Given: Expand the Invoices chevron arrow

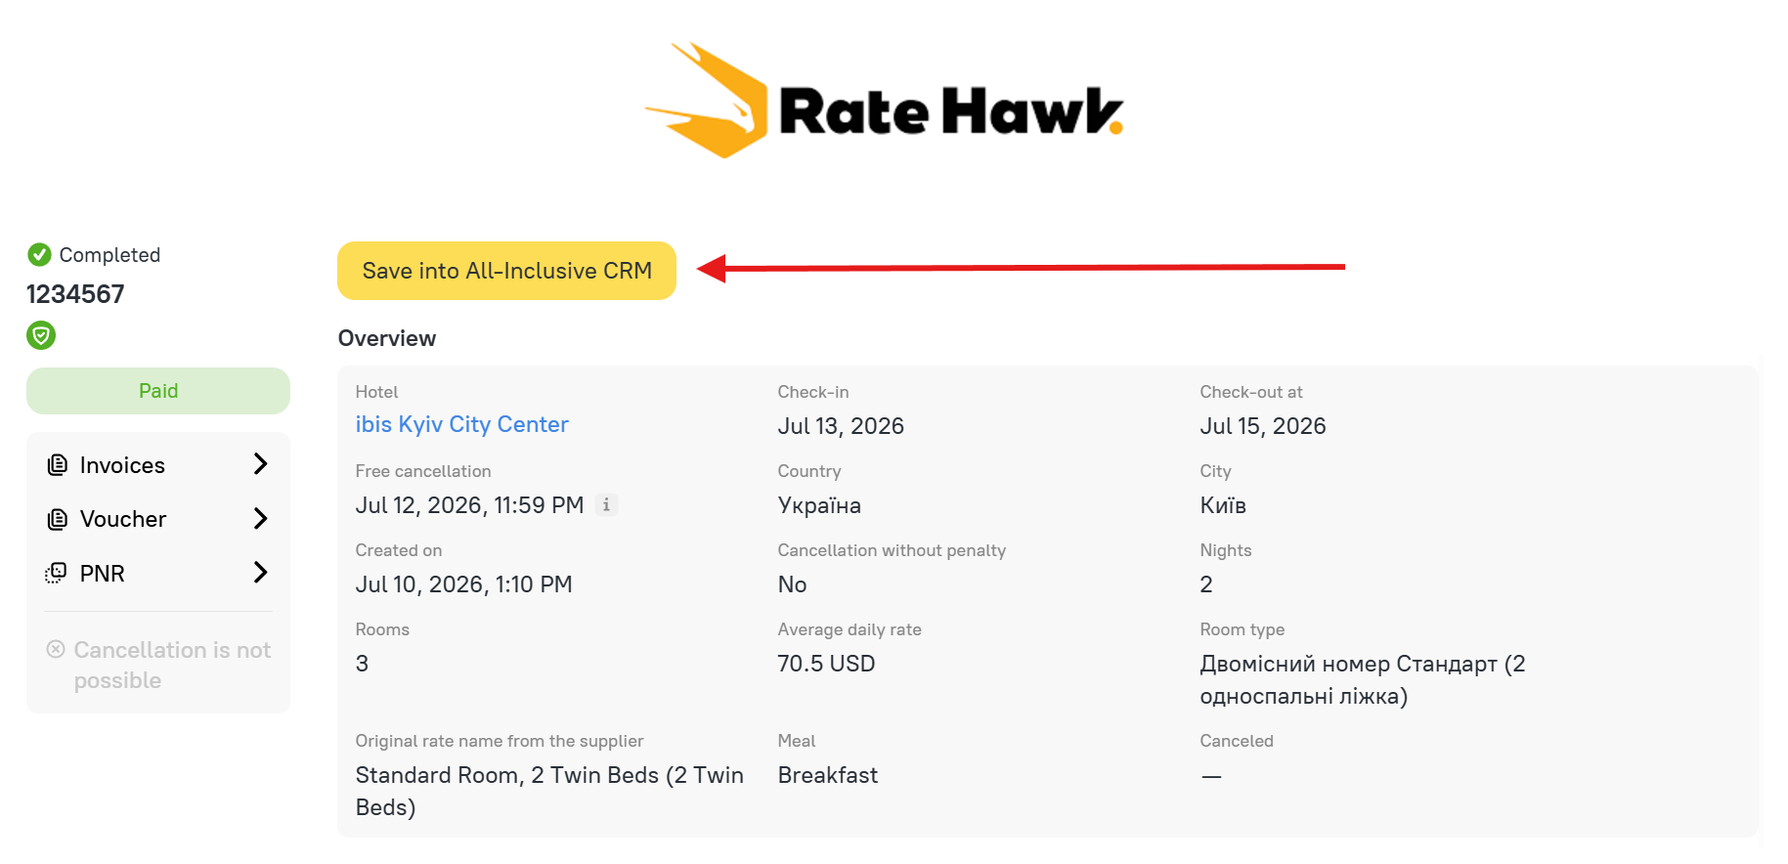Looking at the screenshot, I should pyautogui.click(x=260, y=464).
